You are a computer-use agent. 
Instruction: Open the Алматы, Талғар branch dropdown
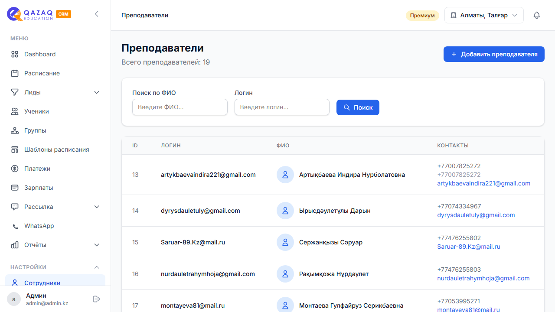(484, 15)
